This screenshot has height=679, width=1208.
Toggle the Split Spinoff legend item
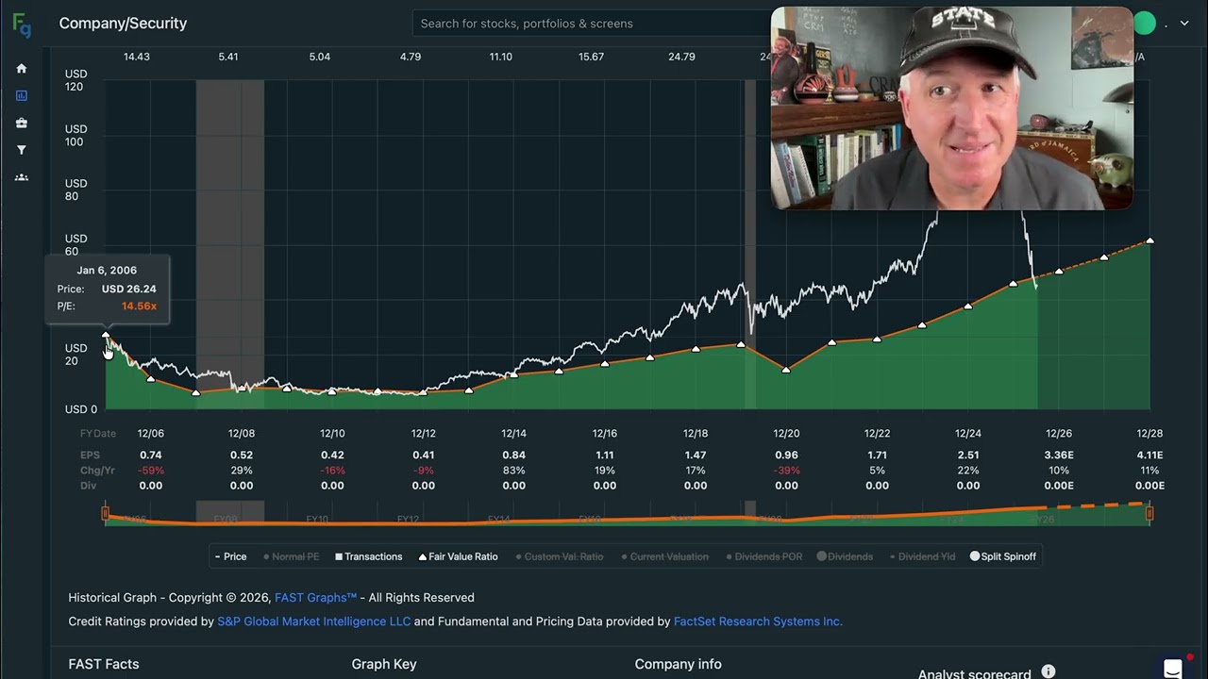click(x=1002, y=556)
